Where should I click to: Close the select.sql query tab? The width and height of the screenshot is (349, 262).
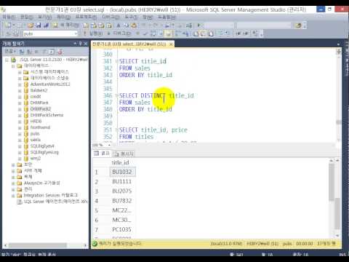point(171,44)
